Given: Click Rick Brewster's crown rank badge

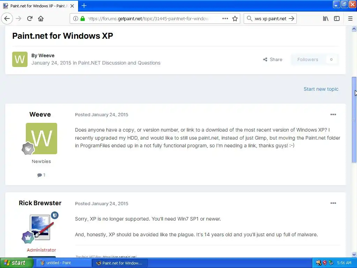Looking at the screenshot, I should [x=28, y=237].
